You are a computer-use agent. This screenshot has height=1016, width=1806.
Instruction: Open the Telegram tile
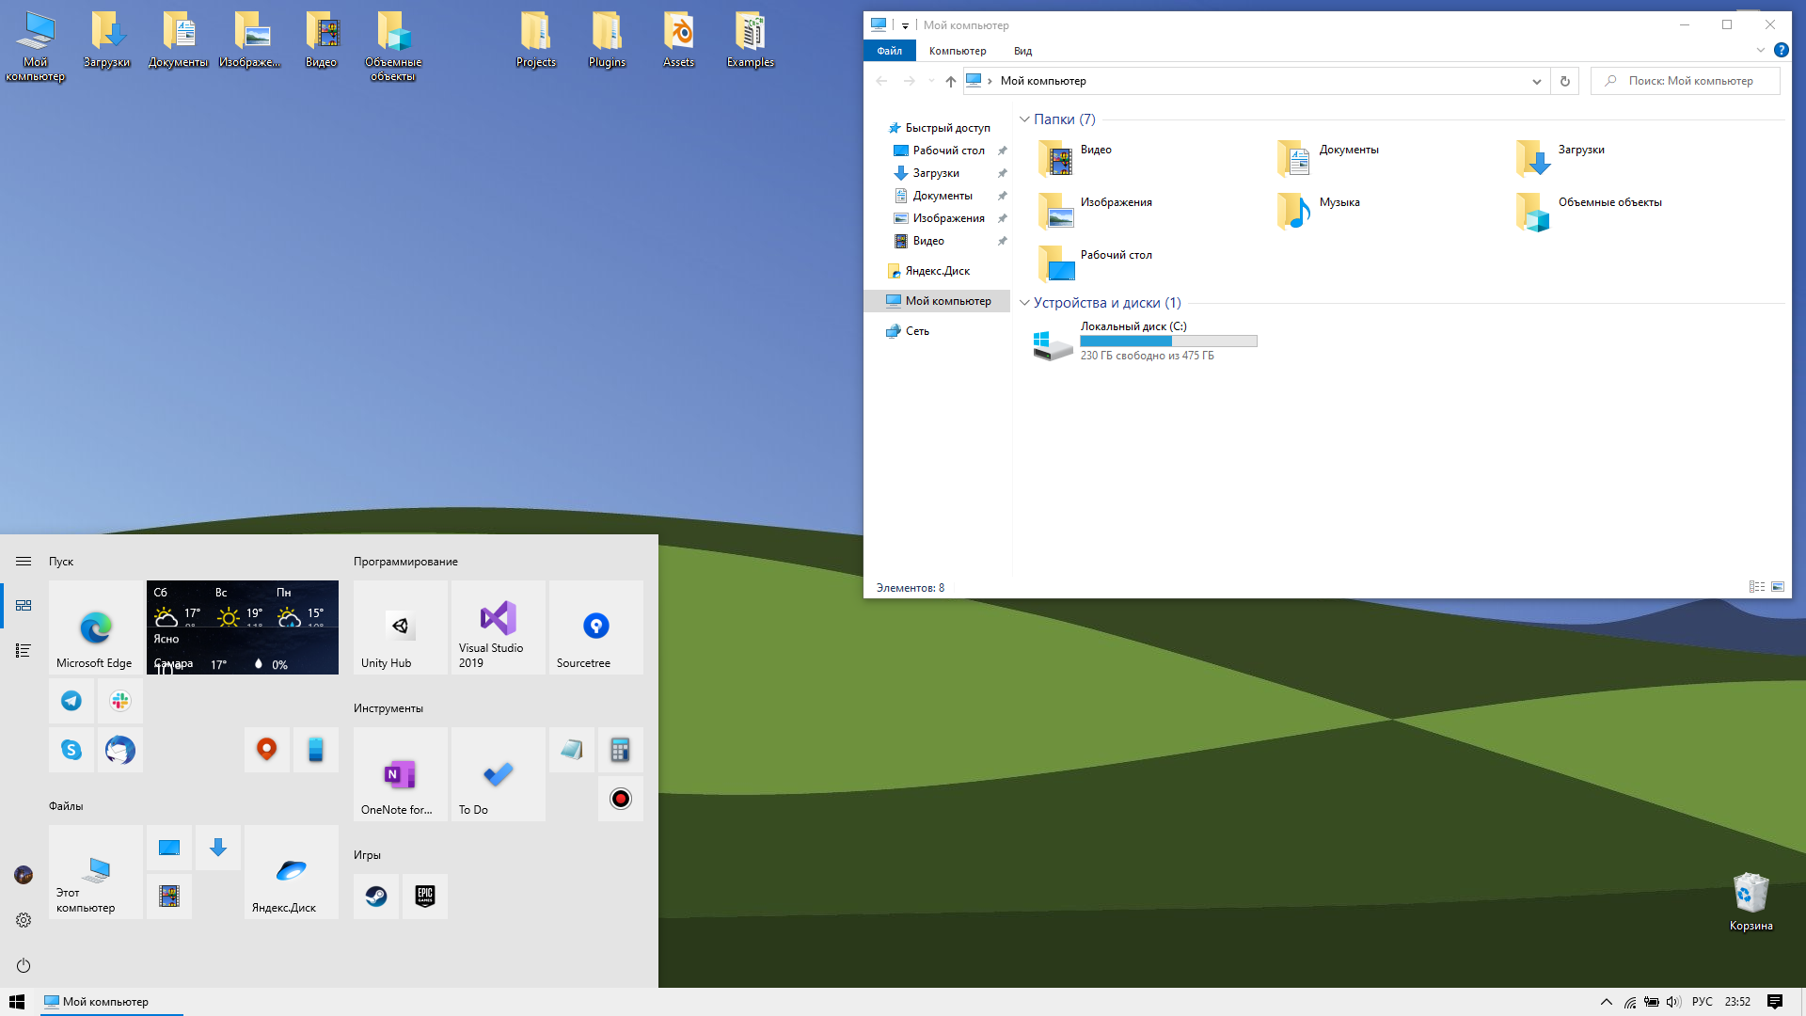point(71,701)
